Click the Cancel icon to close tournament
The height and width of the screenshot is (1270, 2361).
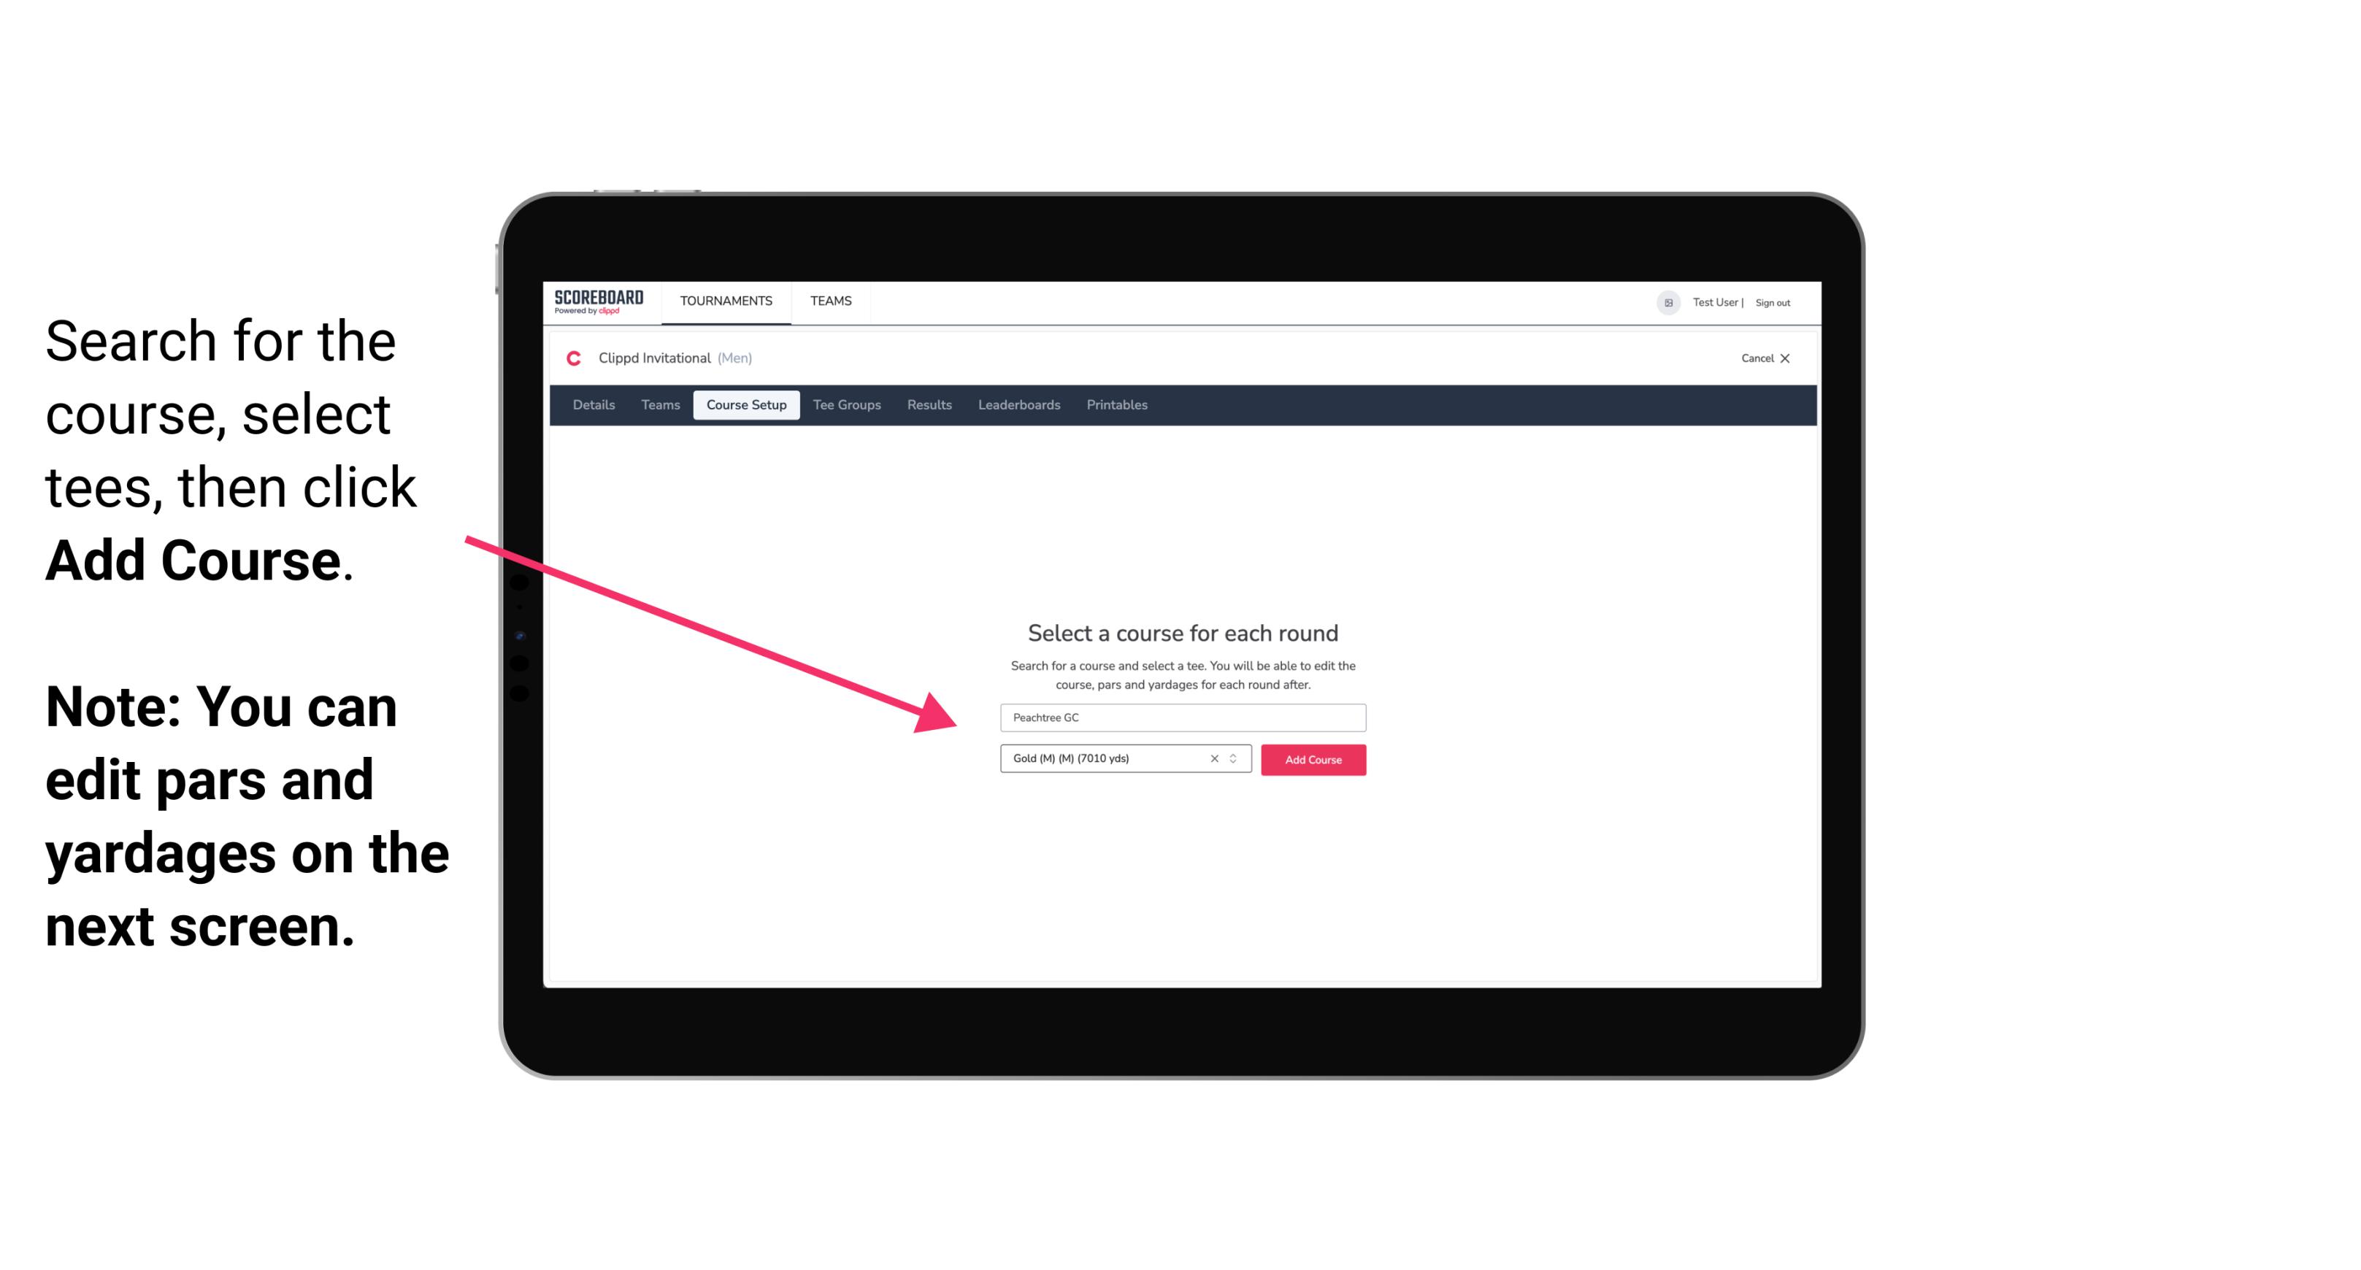click(1787, 358)
